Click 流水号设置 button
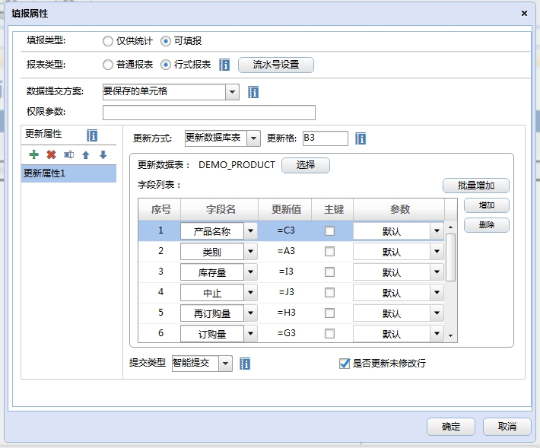Viewport: 540px width, 448px height. click(x=276, y=65)
